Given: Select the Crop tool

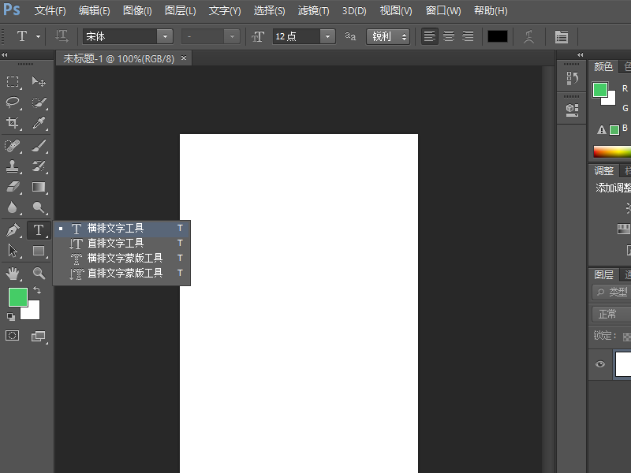Looking at the screenshot, I should (13, 122).
